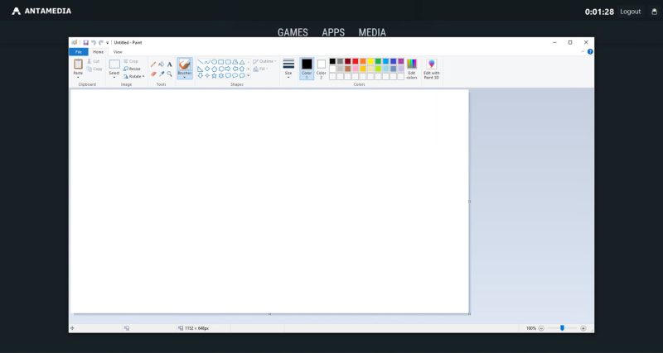Click the zoom out minus button

pos(541,328)
